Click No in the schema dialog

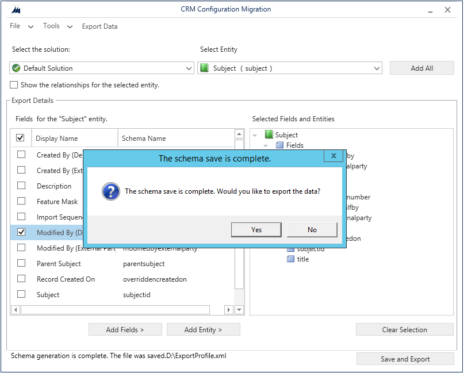coord(312,230)
